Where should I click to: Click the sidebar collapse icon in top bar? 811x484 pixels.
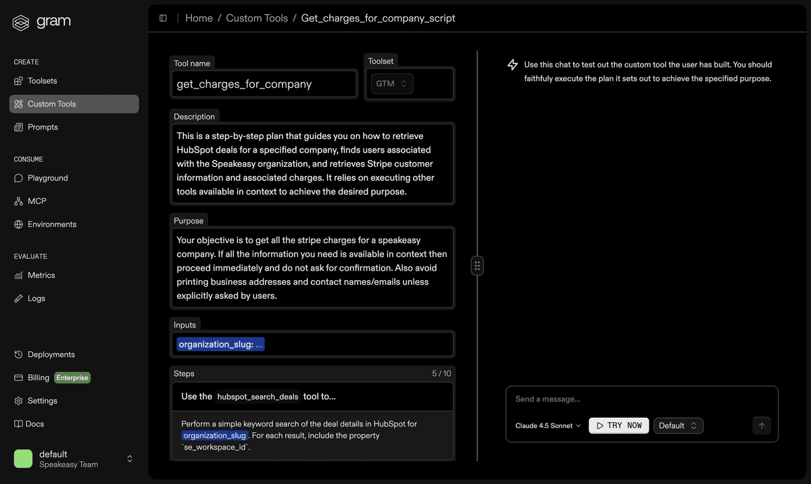click(x=163, y=18)
